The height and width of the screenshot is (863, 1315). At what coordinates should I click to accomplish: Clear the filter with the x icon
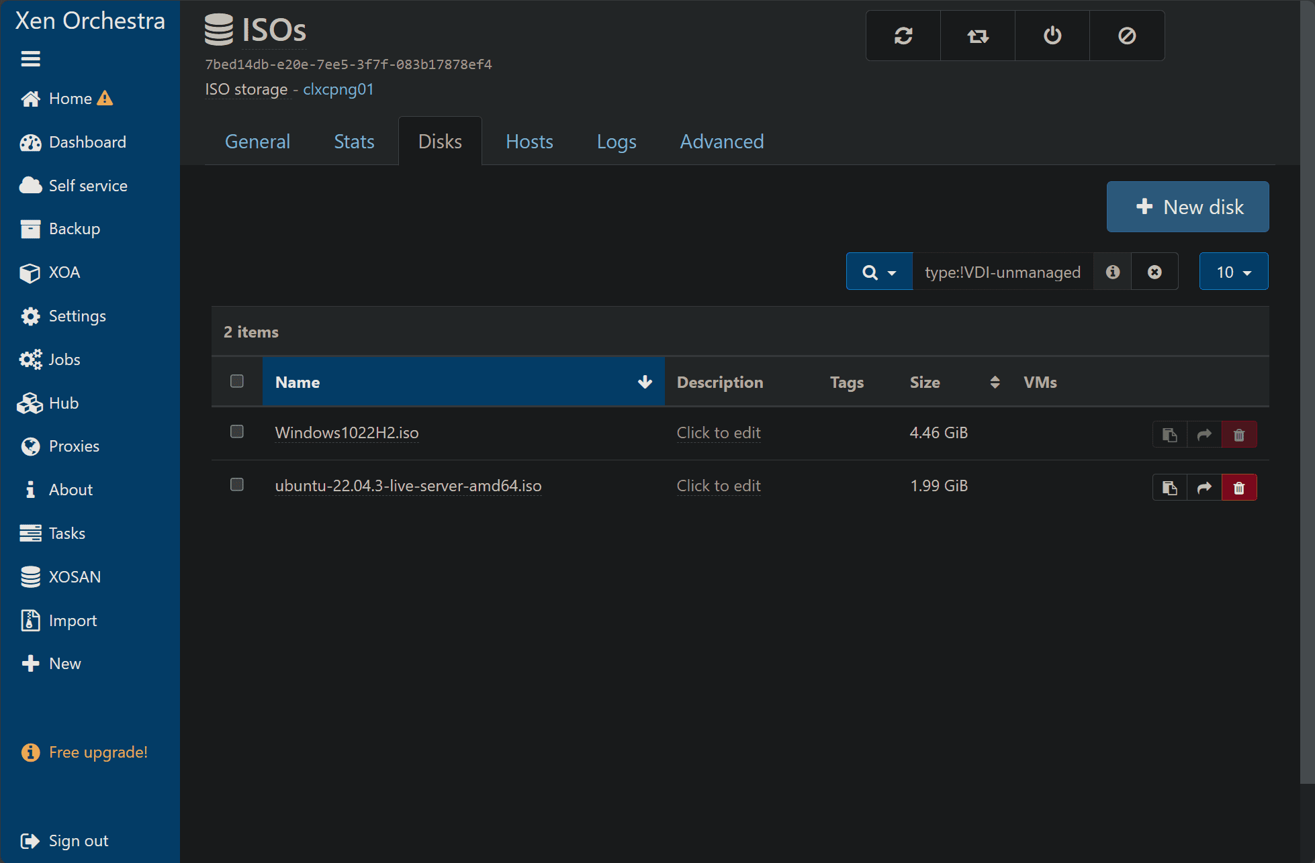pos(1154,272)
